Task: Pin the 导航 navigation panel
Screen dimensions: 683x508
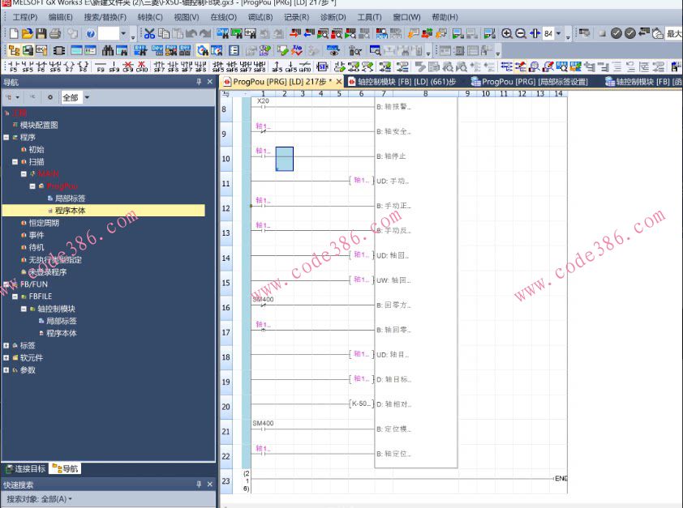Action: (200, 82)
